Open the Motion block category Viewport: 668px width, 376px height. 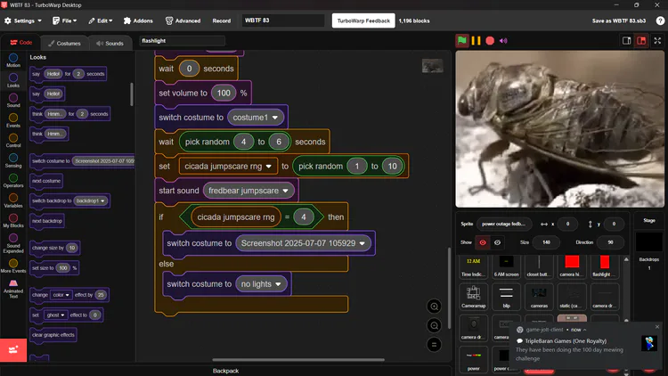tap(13, 60)
